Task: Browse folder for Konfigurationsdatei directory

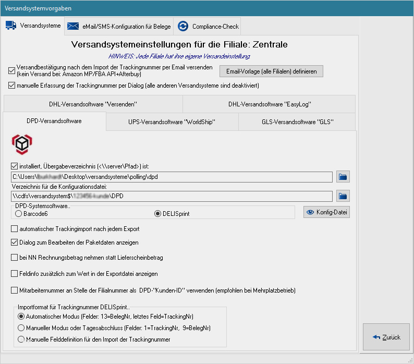Action: (343, 196)
